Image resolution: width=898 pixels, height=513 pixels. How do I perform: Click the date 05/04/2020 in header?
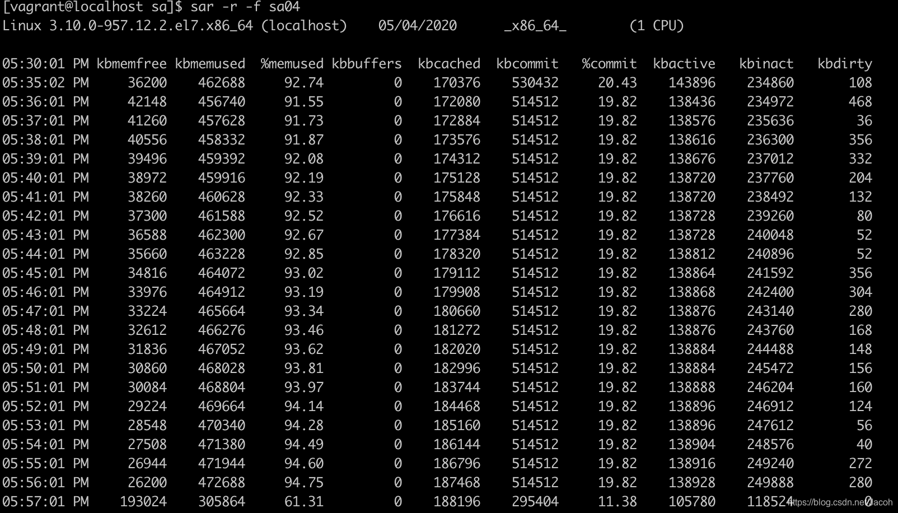pos(418,26)
